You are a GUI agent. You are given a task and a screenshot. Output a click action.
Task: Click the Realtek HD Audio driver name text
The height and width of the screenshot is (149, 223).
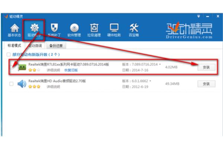coord(57,81)
